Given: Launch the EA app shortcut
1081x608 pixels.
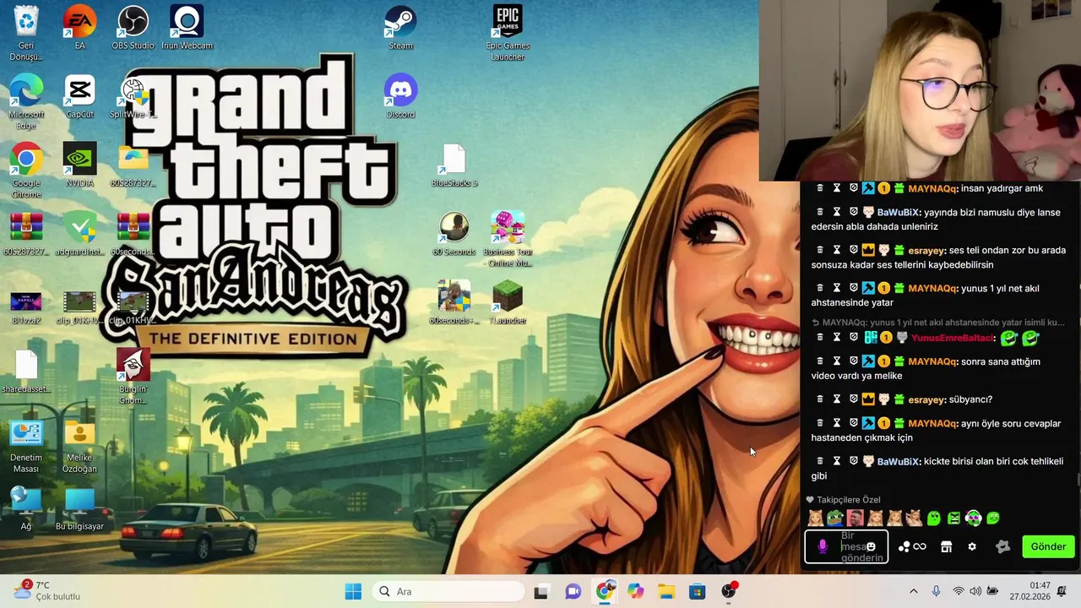Looking at the screenshot, I should coord(79,27).
